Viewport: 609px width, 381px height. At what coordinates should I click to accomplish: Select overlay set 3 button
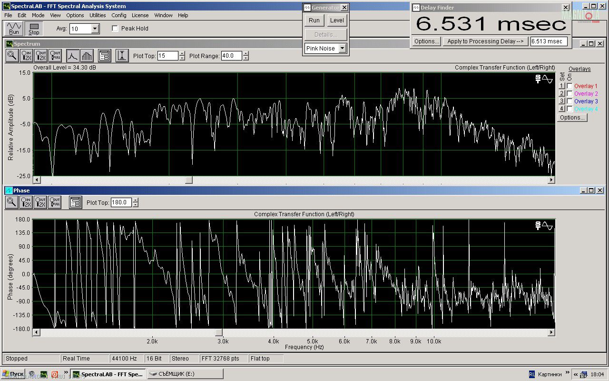[561, 101]
